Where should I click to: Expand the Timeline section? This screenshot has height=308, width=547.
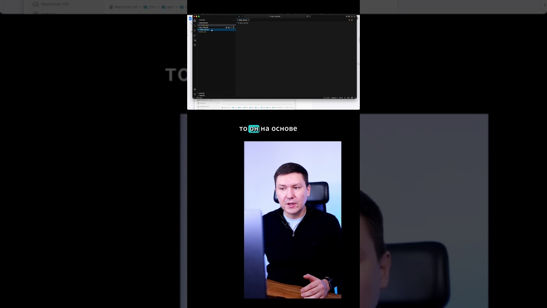216,95
